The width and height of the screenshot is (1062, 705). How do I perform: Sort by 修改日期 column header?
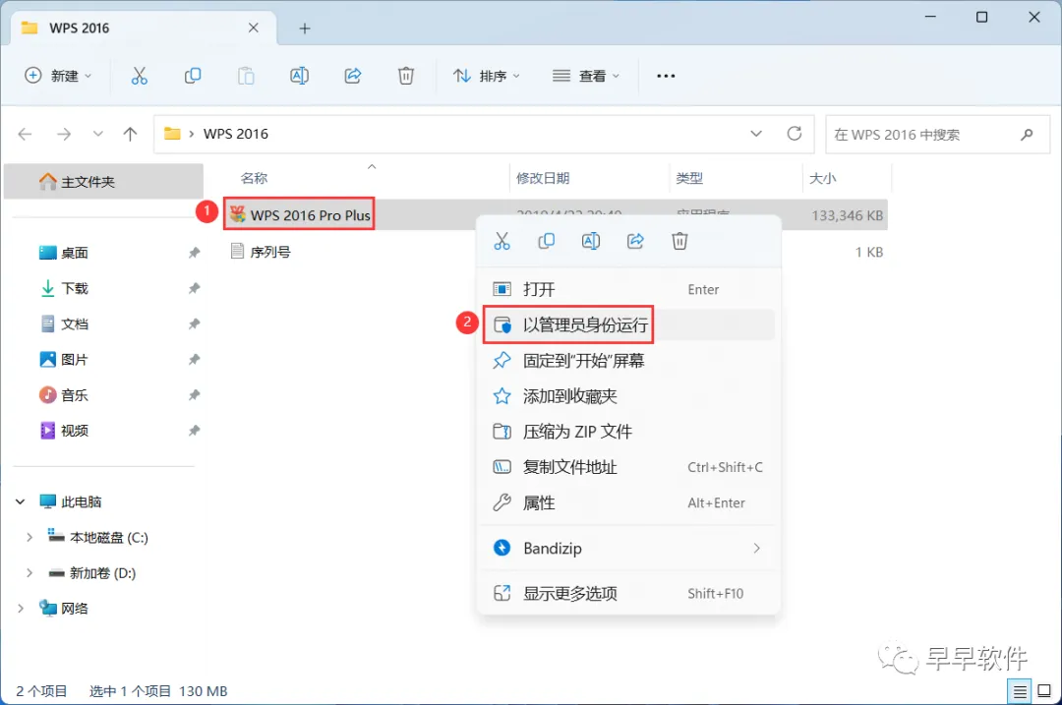click(543, 178)
